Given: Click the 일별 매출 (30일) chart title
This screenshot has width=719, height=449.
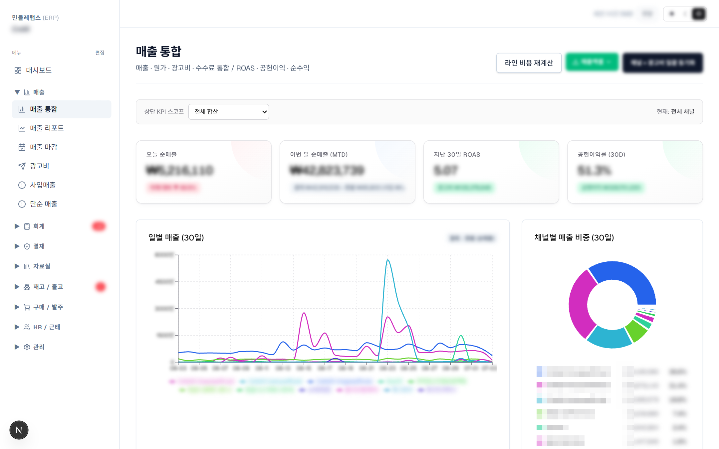Looking at the screenshot, I should click(x=176, y=237).
